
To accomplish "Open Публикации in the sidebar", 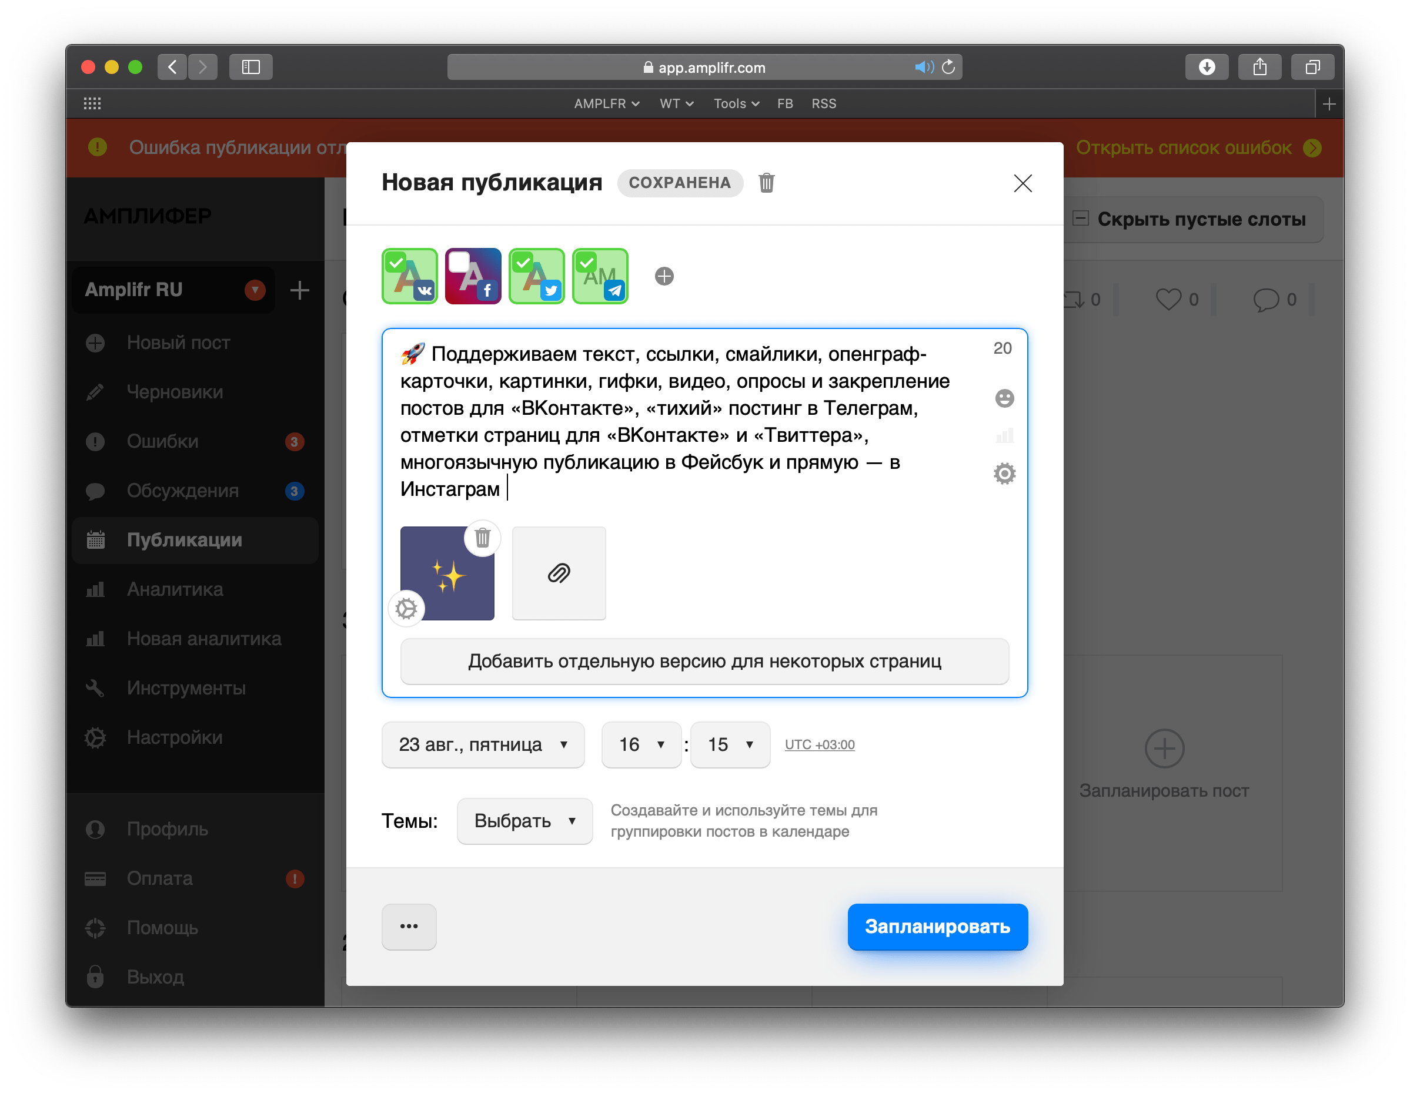I will tap(195, 540).
